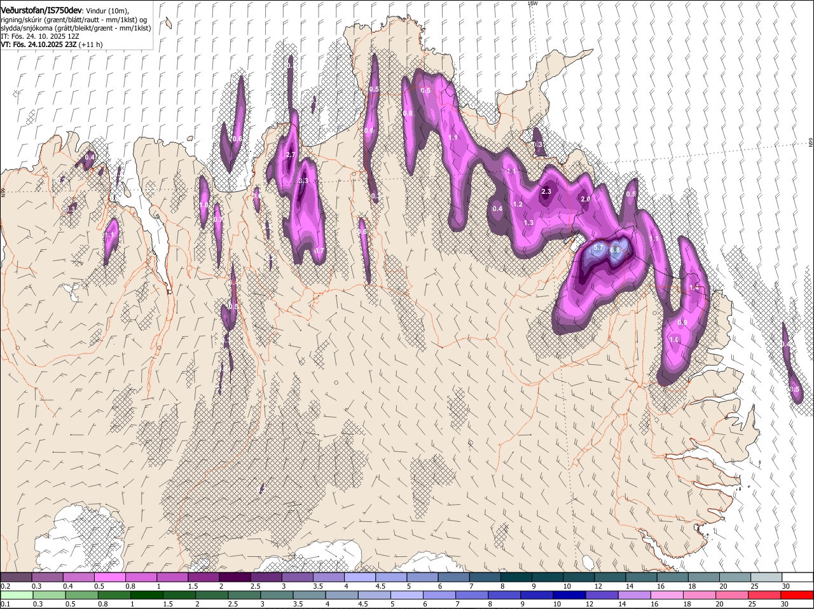
Task: Select the white upper swatch after 30
Action: click(797, 577)
